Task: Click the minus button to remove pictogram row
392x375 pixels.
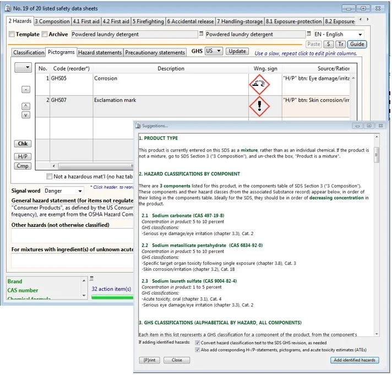Action: [x=26, y=90]
